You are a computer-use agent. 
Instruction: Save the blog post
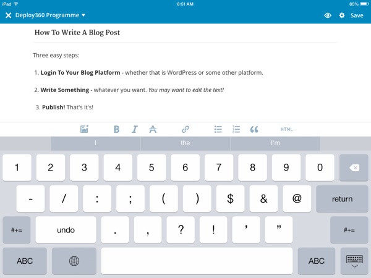click(357, 15)
